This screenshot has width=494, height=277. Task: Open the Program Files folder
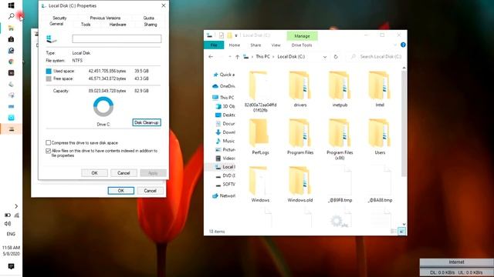300,137
